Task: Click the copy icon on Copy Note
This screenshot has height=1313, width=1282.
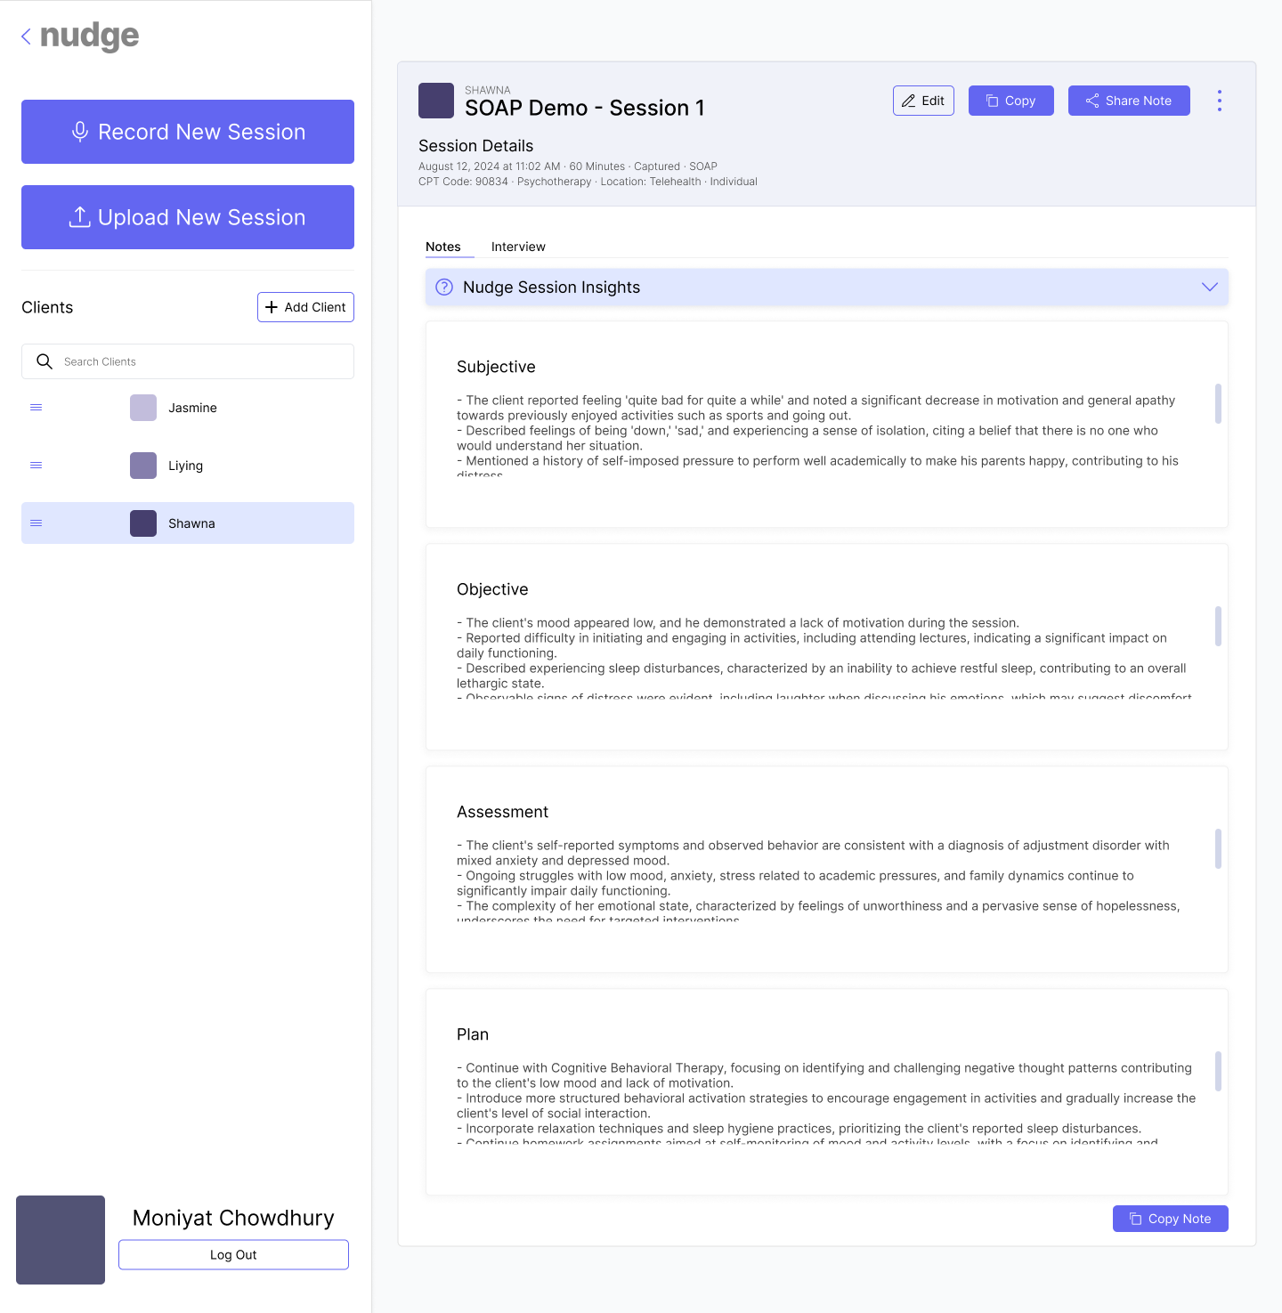Action: (x=1134, y=1219)
